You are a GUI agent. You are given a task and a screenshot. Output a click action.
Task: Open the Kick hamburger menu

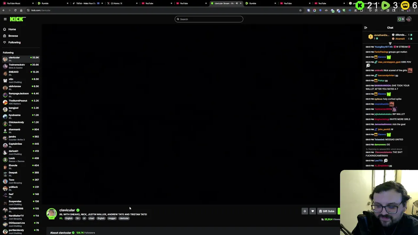tap(5, 19)
